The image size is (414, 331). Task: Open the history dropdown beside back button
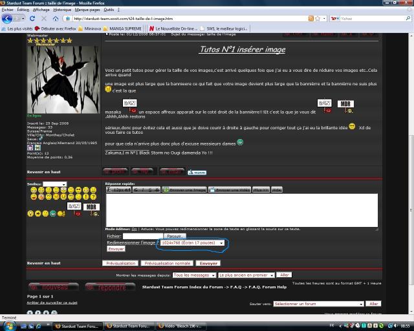(x=23, y=19)
